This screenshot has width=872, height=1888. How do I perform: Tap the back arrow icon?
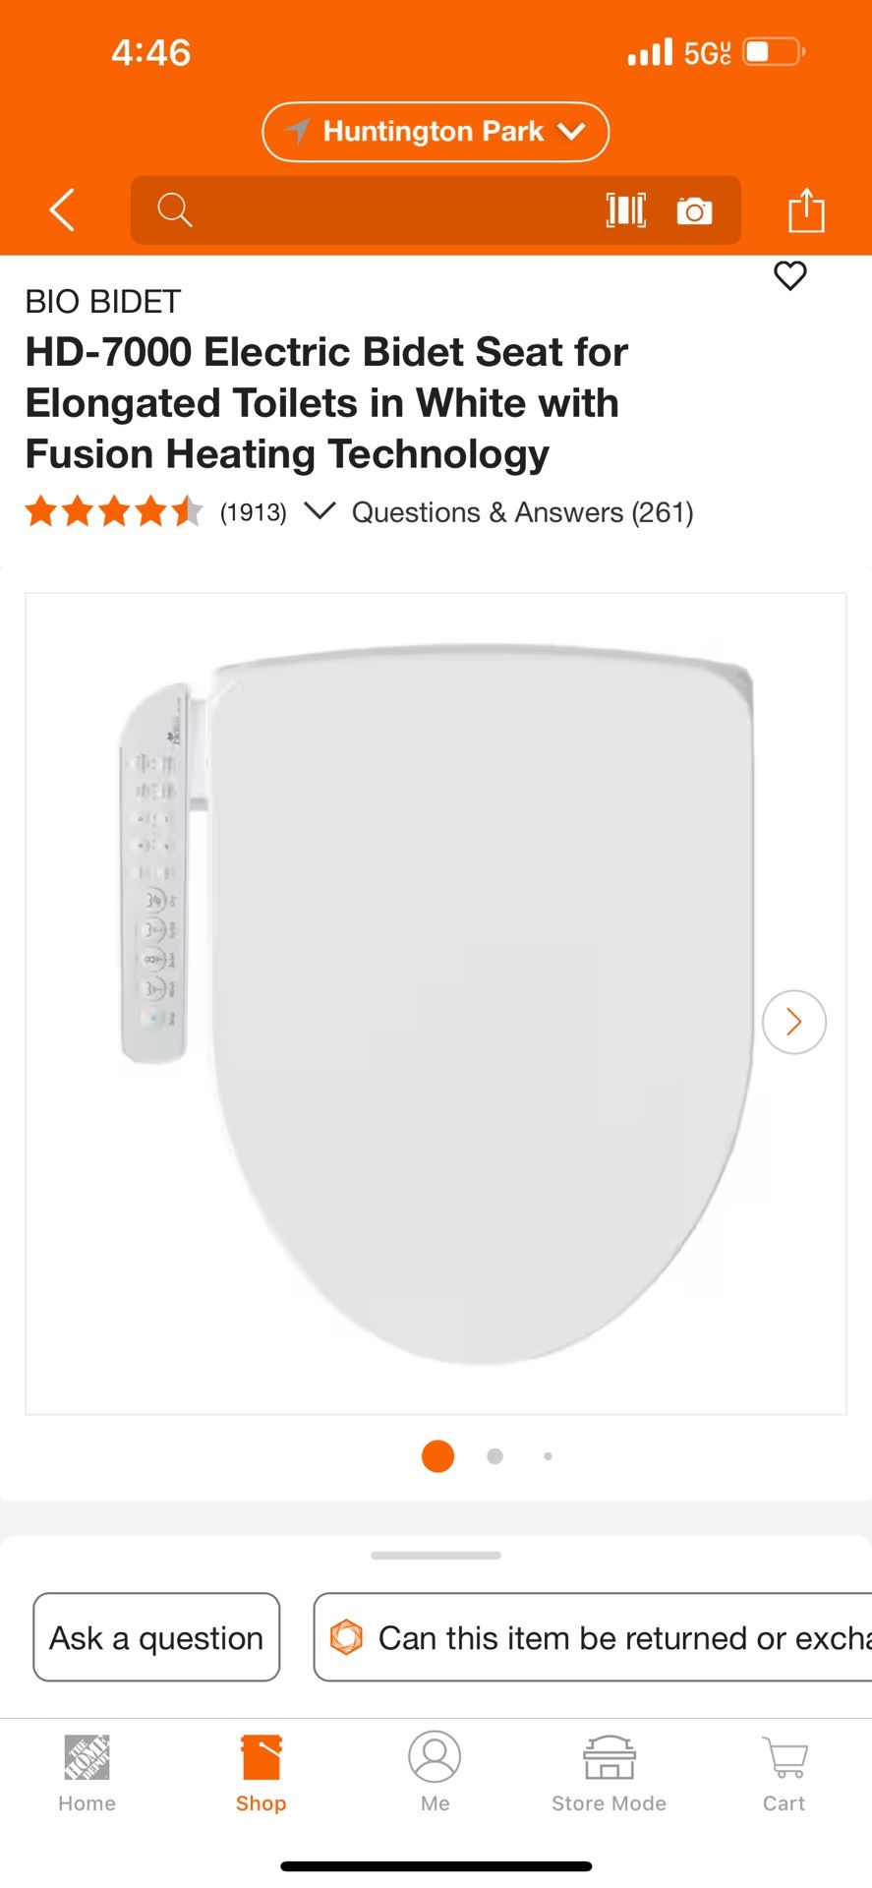62,209
